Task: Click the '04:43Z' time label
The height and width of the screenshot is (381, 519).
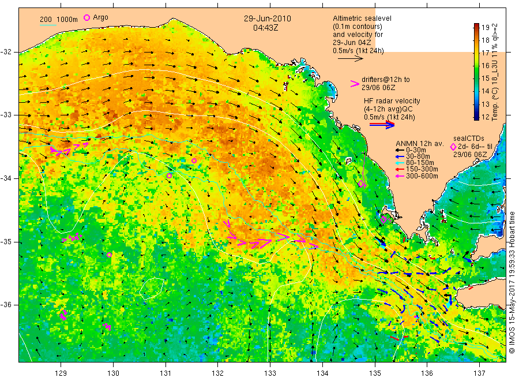Action: (266, 28)
